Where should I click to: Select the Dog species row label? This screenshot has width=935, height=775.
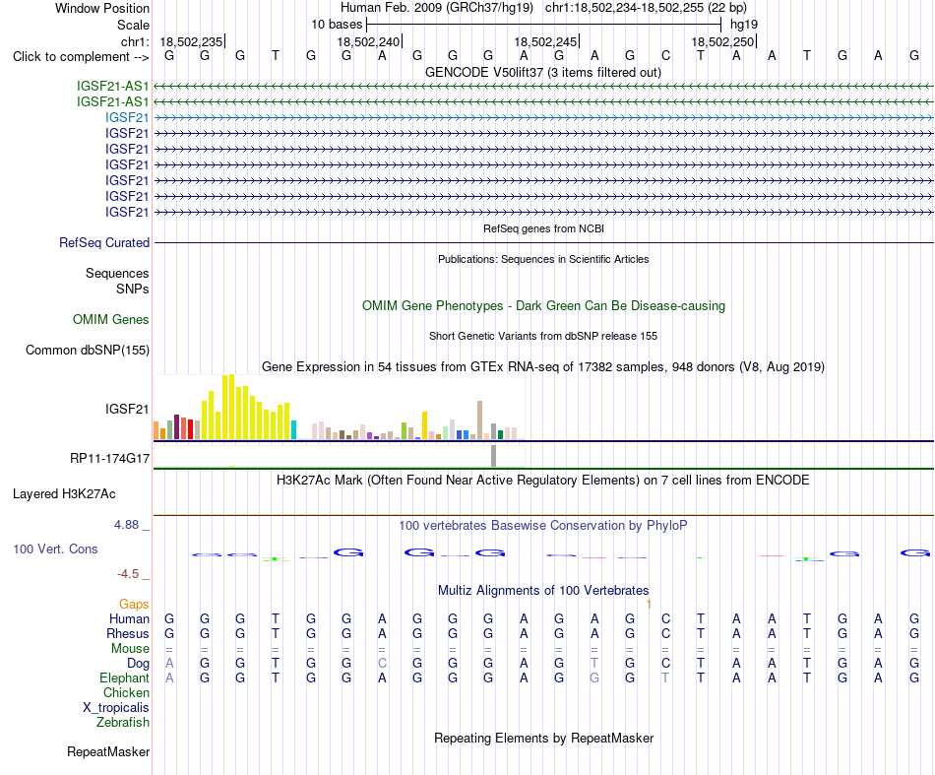[x=138, y=664]
